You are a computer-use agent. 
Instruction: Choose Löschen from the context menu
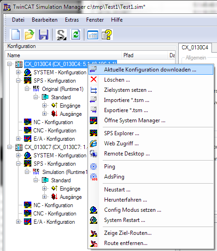151,80
